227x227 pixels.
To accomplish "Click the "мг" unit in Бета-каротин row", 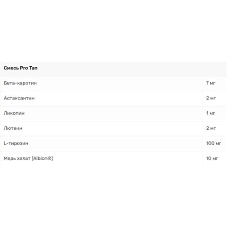I will click(x=213, y=83).
